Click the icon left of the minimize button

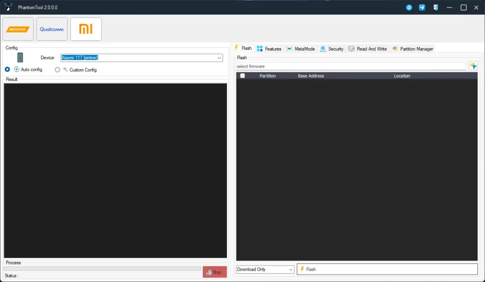point(435,8)
